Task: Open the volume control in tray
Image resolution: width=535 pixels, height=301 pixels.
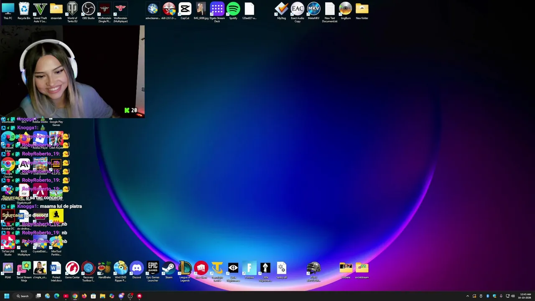Action: coord(513,296)
